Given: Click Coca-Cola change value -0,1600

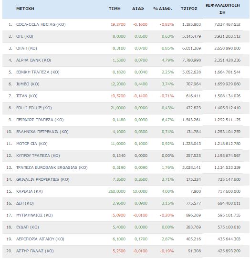Looking at the screenshot, I should [x=140, y=24].
